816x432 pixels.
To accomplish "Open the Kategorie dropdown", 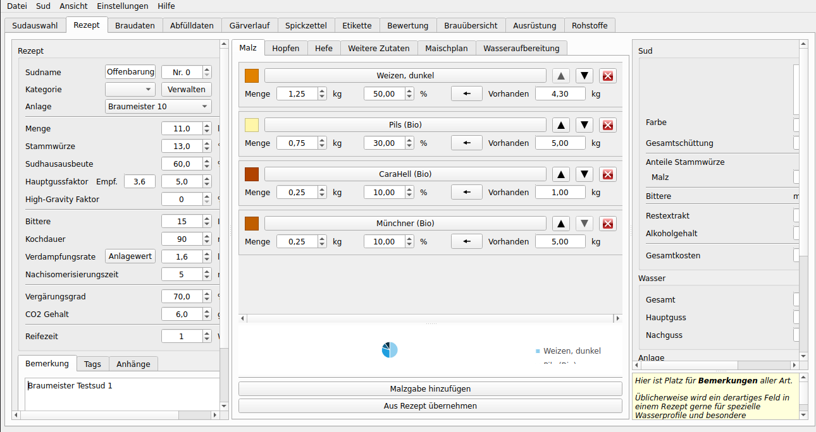I will point(130,90).
